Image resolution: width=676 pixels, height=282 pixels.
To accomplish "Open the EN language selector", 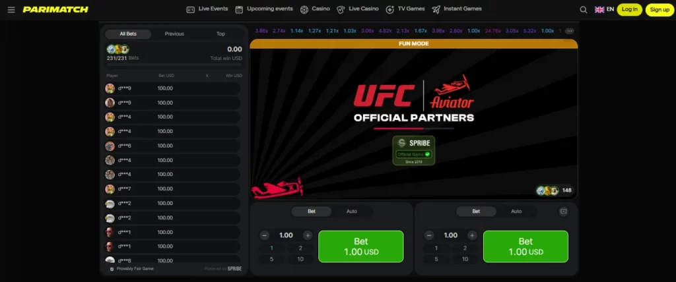I will tap(605, 9).
